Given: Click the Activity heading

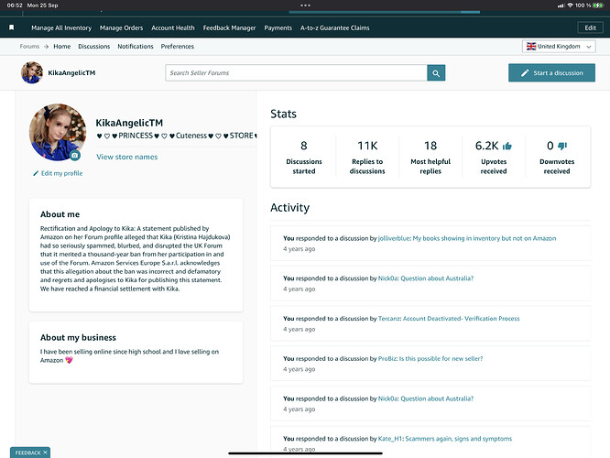Looking at the screenshot, I should 289,207.
